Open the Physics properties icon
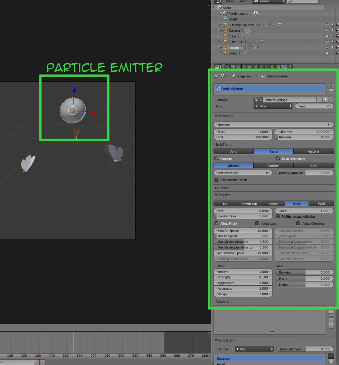The height and width of the screenshot is (365, 339). coord(290,67)
